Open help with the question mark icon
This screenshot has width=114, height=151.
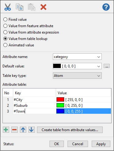(106, 7)
